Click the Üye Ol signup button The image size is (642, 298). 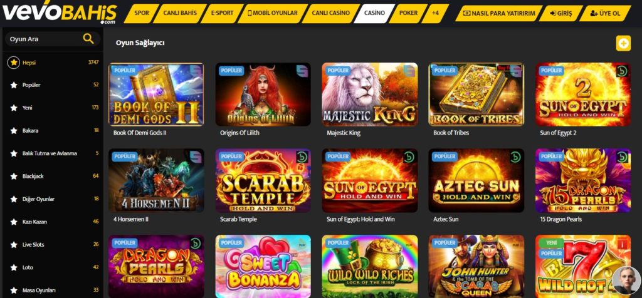[x=606, y=14]
